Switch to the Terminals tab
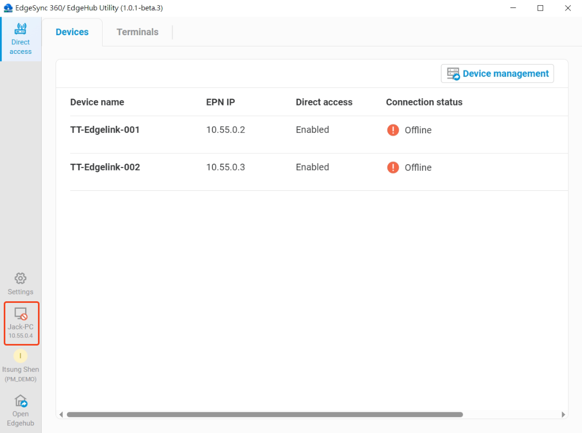The image size is (582, 433). (137, 32)
